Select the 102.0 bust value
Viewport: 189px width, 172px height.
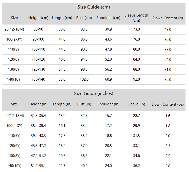point(84,79)
